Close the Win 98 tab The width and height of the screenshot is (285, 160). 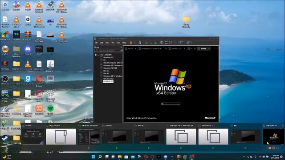pos(135,48)
